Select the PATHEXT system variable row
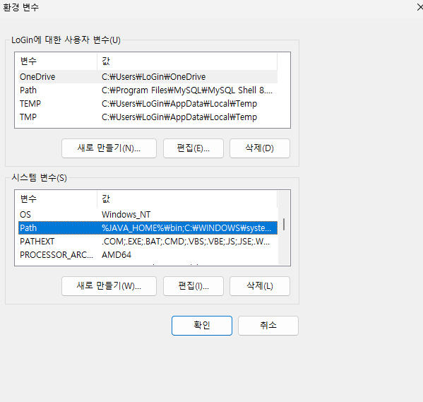The width and height of the screenshot is (423, 402). 148,242
